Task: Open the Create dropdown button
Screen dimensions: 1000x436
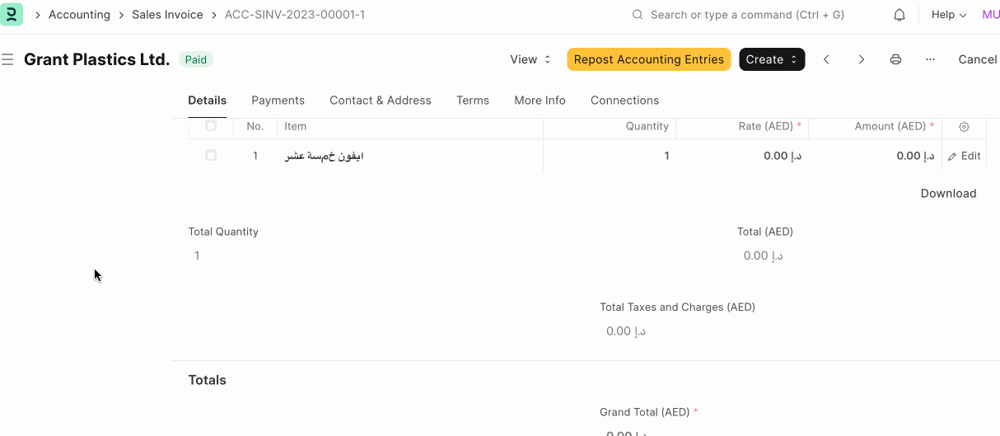Action: coord(772,59)
